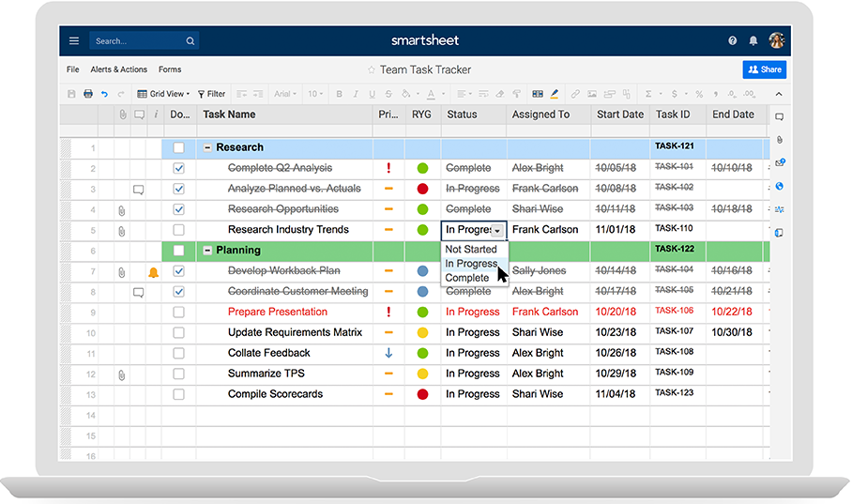Open the user profile avatar
Image resolution: width=852 pixels, height=504 pixels.
(x=777, y=40)
